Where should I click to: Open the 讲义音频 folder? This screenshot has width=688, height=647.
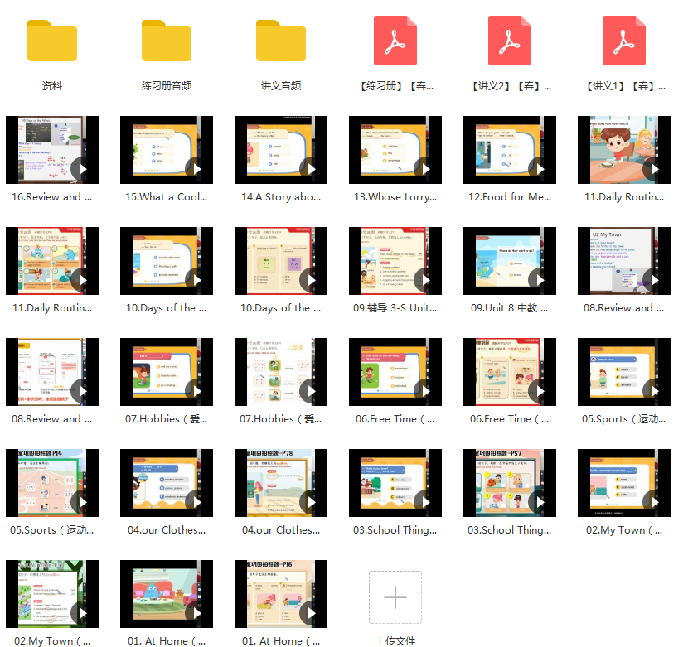coord(281,41)
